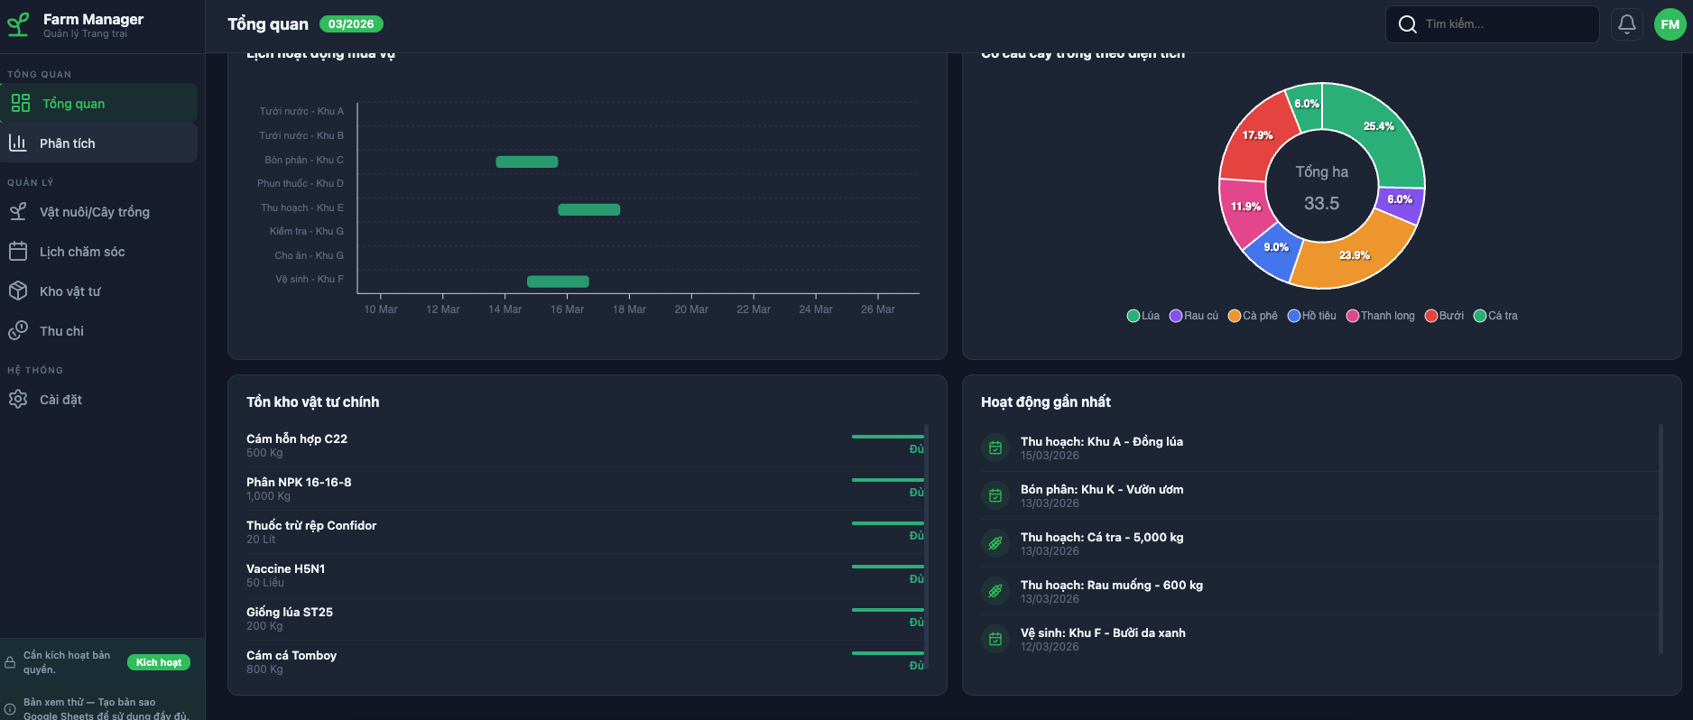Viewport: 1693px width, 720px height.
Task: Toggle Thanh long legend entry
Action: click(1380, 316)
